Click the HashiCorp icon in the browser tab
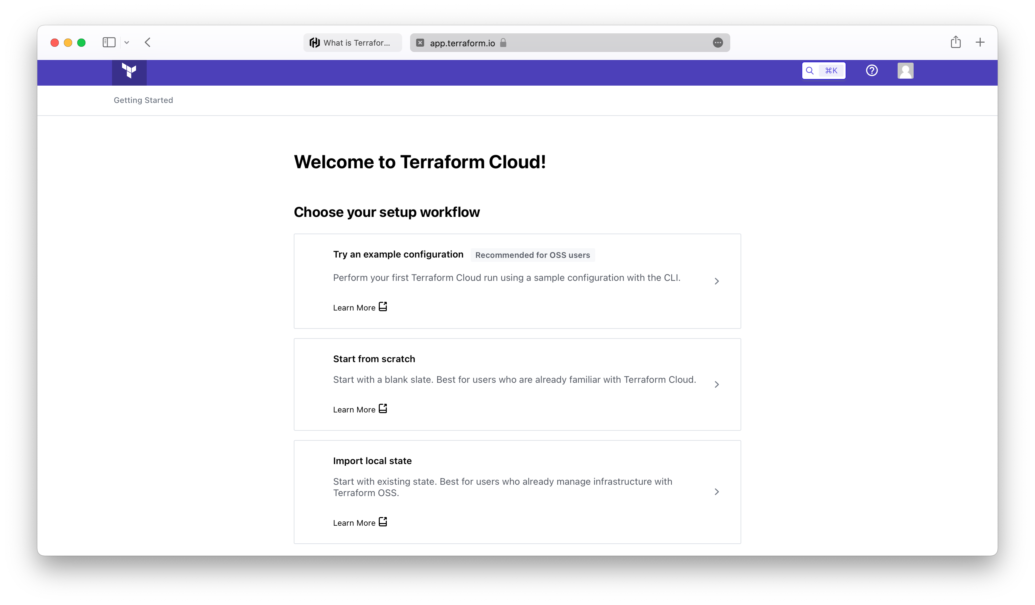Screen dimensions: 1035x605 click(x=315, y=42)
